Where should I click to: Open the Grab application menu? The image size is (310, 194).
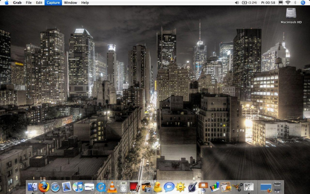point(17,3)
